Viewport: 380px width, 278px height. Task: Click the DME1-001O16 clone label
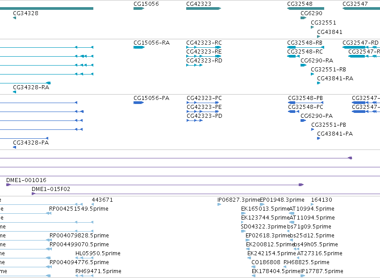pyautogui.click(x=26, y=180)
